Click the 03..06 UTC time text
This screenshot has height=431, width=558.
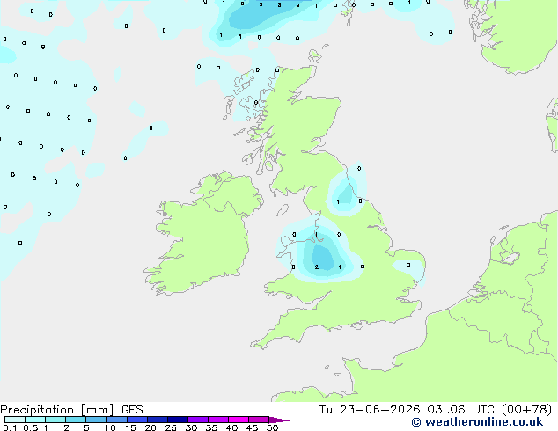coord(461,410)
